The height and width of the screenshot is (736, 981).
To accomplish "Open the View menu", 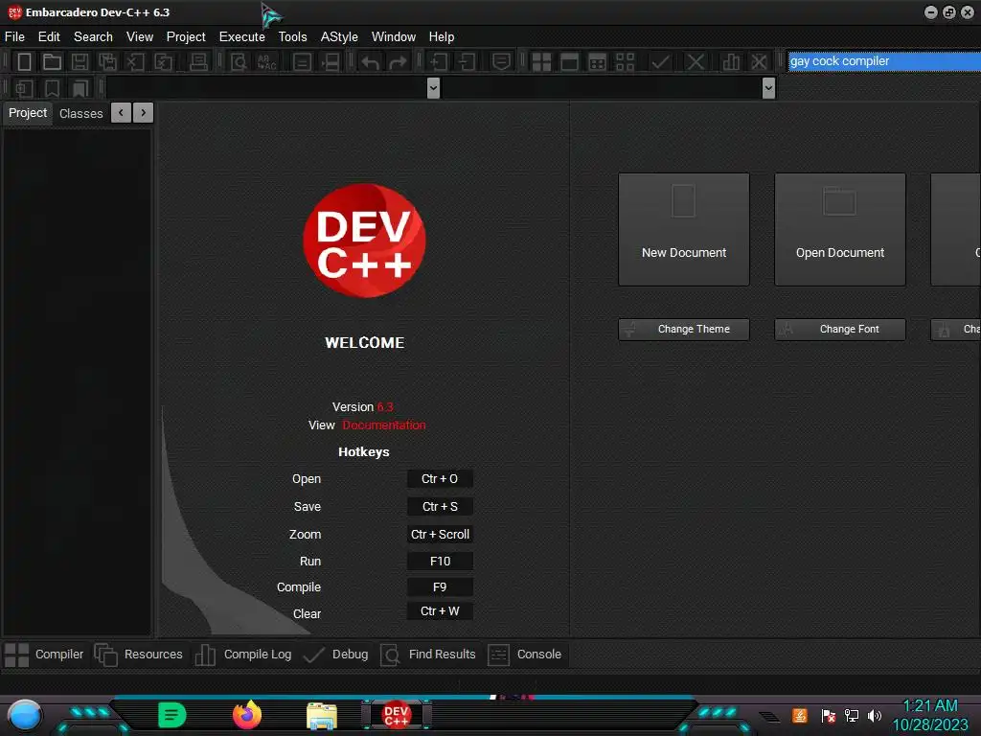I will (x=140, y=37).
